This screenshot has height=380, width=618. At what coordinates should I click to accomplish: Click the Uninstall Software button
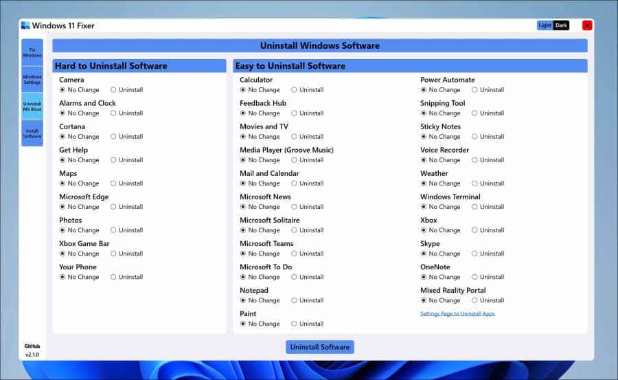[x=319, y=347]
